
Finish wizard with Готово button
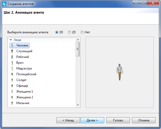[118, 120]
